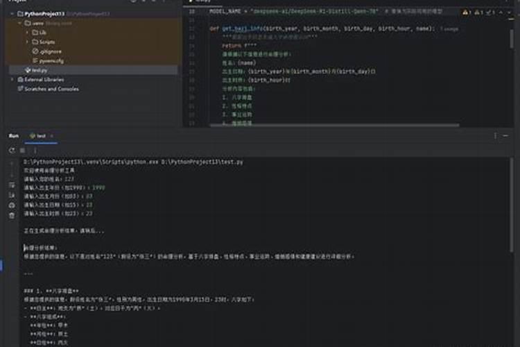Open weak warnings indicator in editor

pos(479,12)
